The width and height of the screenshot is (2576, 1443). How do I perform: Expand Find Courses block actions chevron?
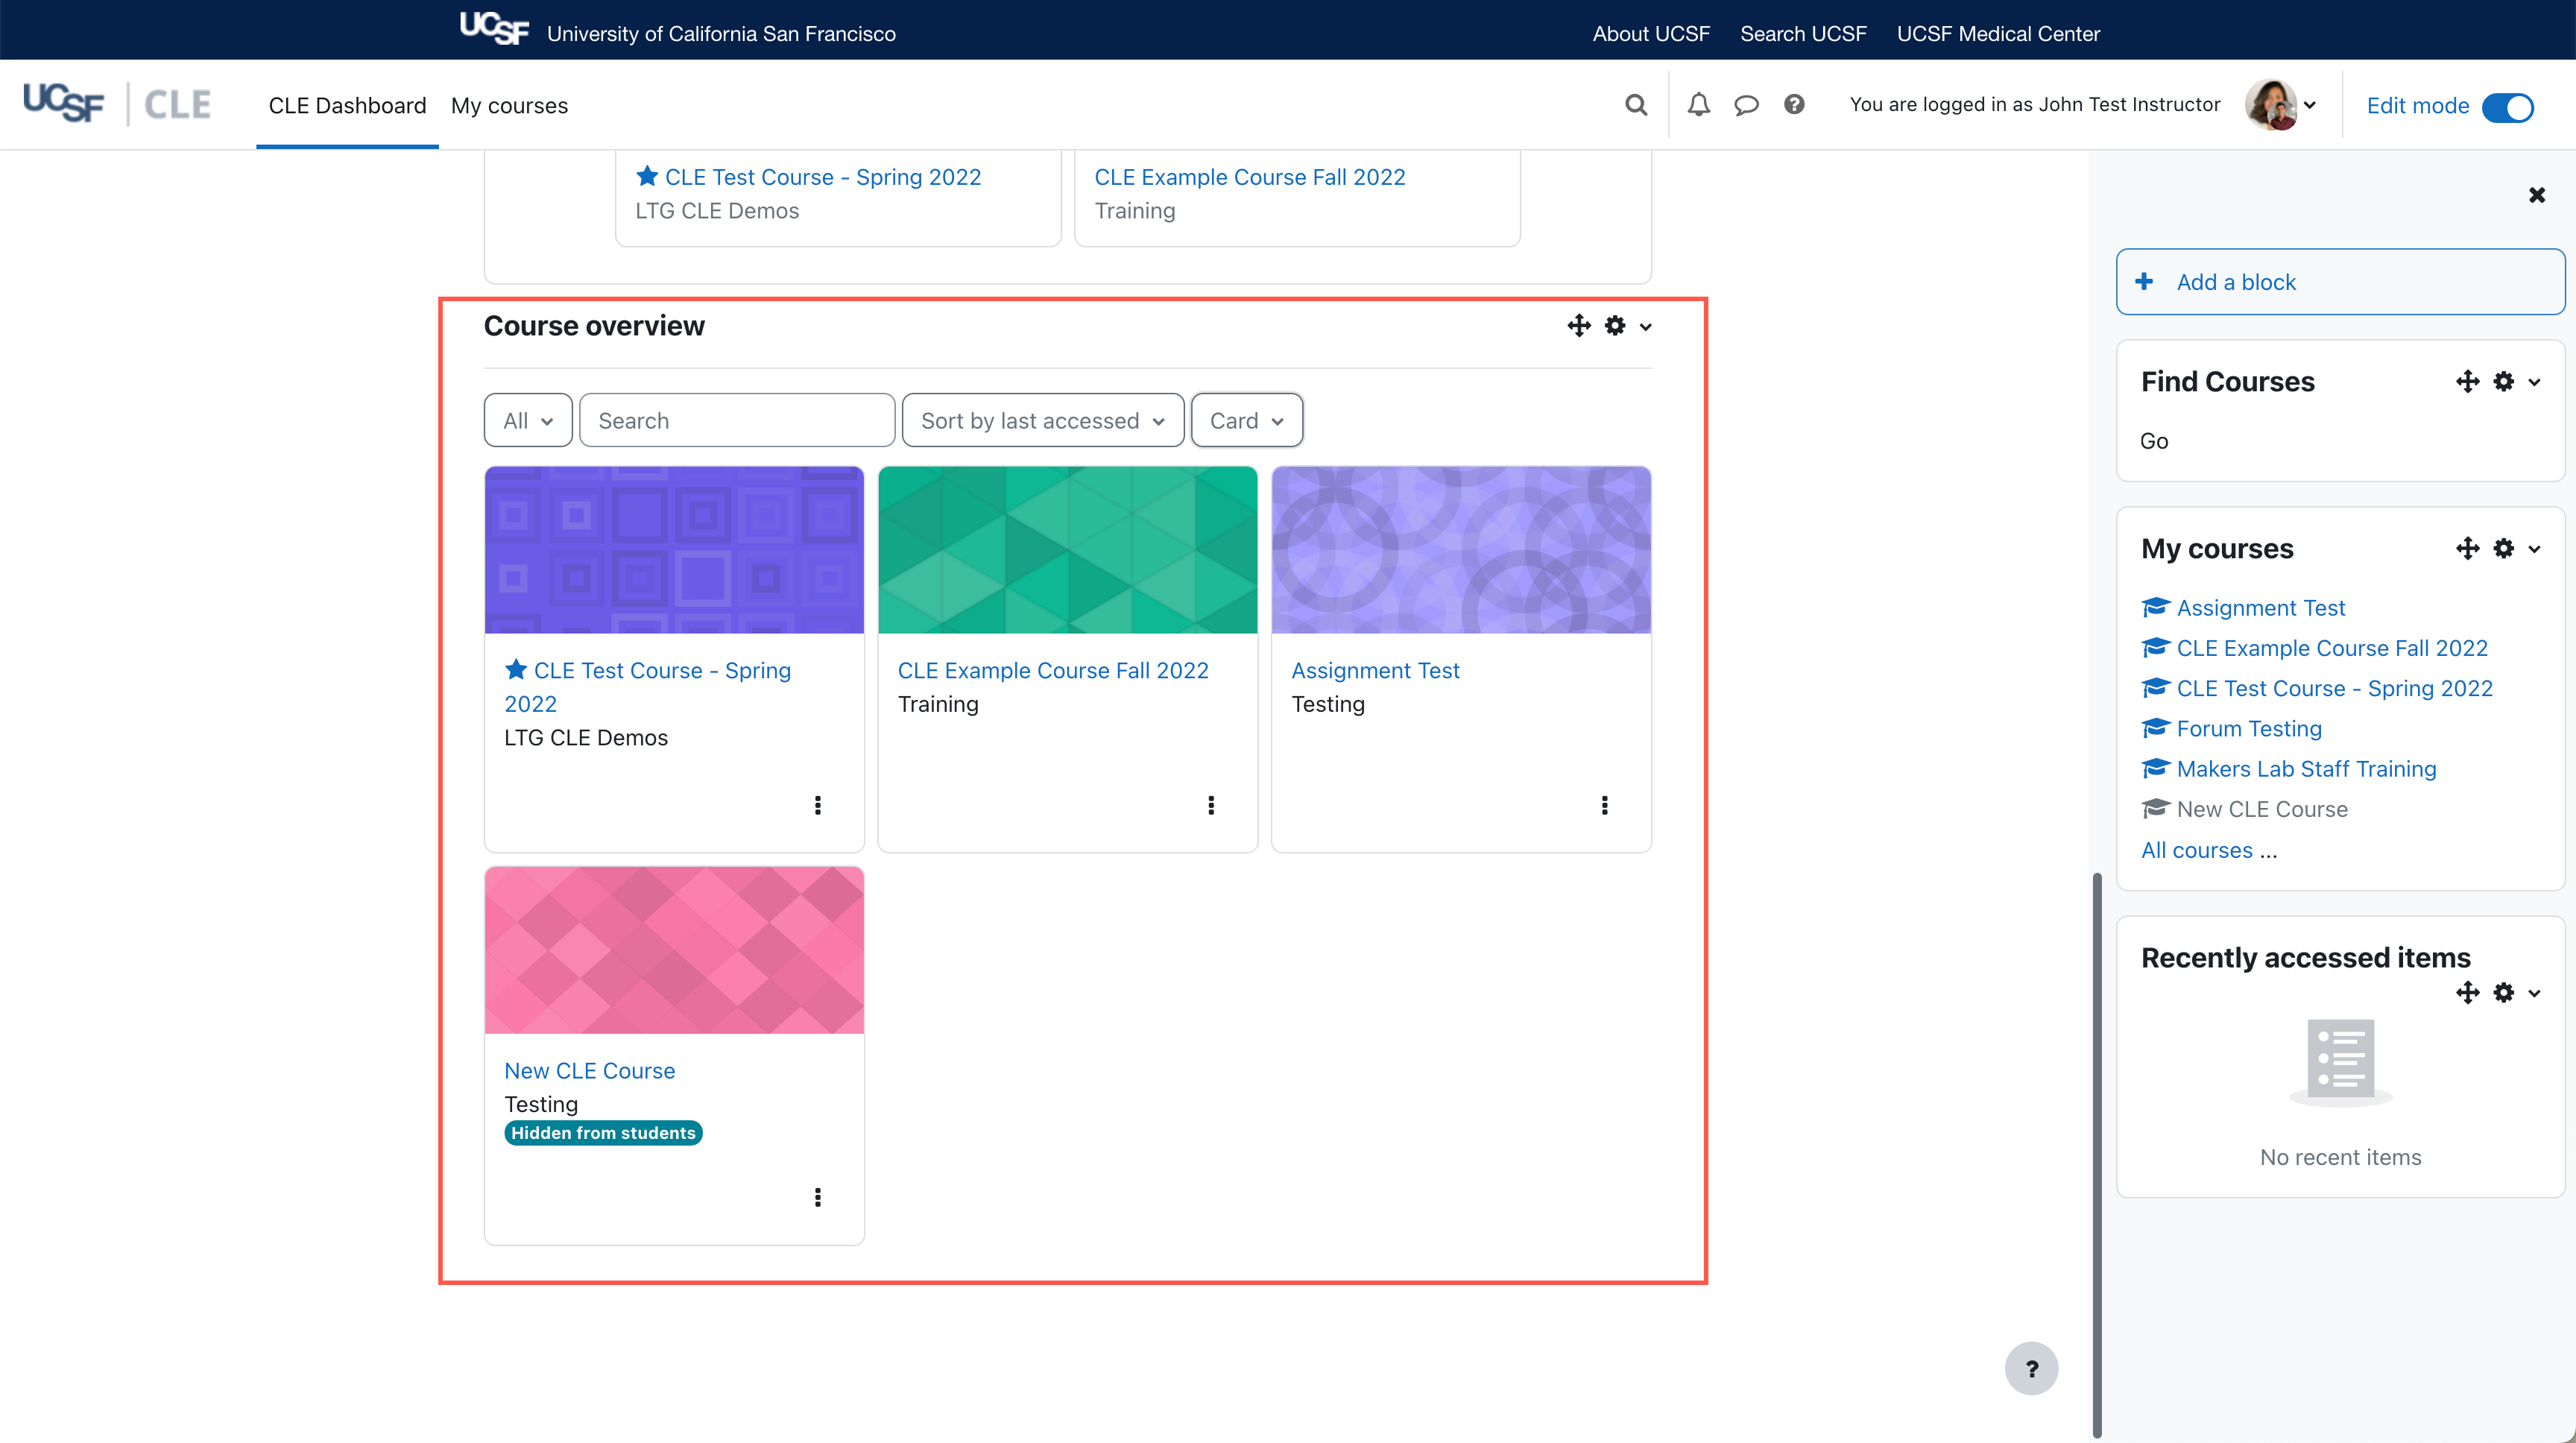coord(2535,382)
